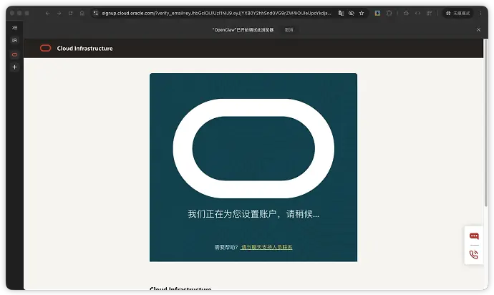The width and height of the screenshot is (494, 295).
Task: Click the Cloud Infrastructure header title
Action: pos(84,49)
